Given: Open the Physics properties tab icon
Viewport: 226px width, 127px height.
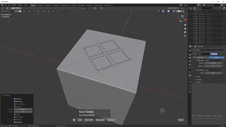Looking at the screenshot, I should pos(190,82).
